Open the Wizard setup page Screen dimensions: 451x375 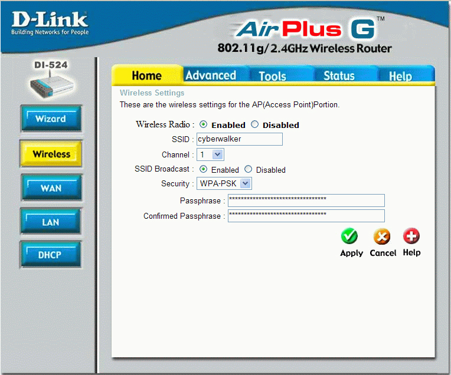pos(51,119)
